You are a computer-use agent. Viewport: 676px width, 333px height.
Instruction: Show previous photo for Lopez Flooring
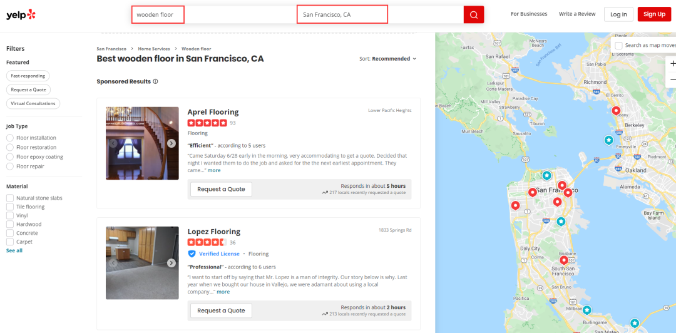coord(113,263)
